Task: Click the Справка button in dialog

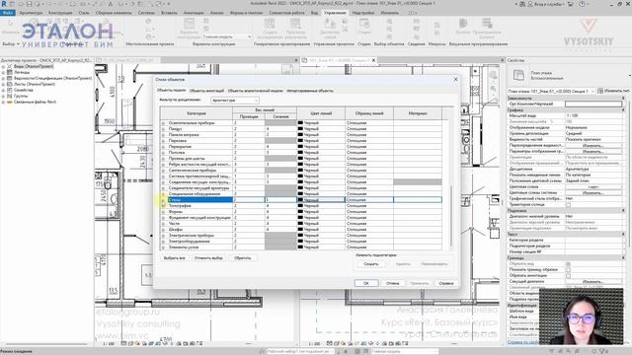Action: (446, 283)
